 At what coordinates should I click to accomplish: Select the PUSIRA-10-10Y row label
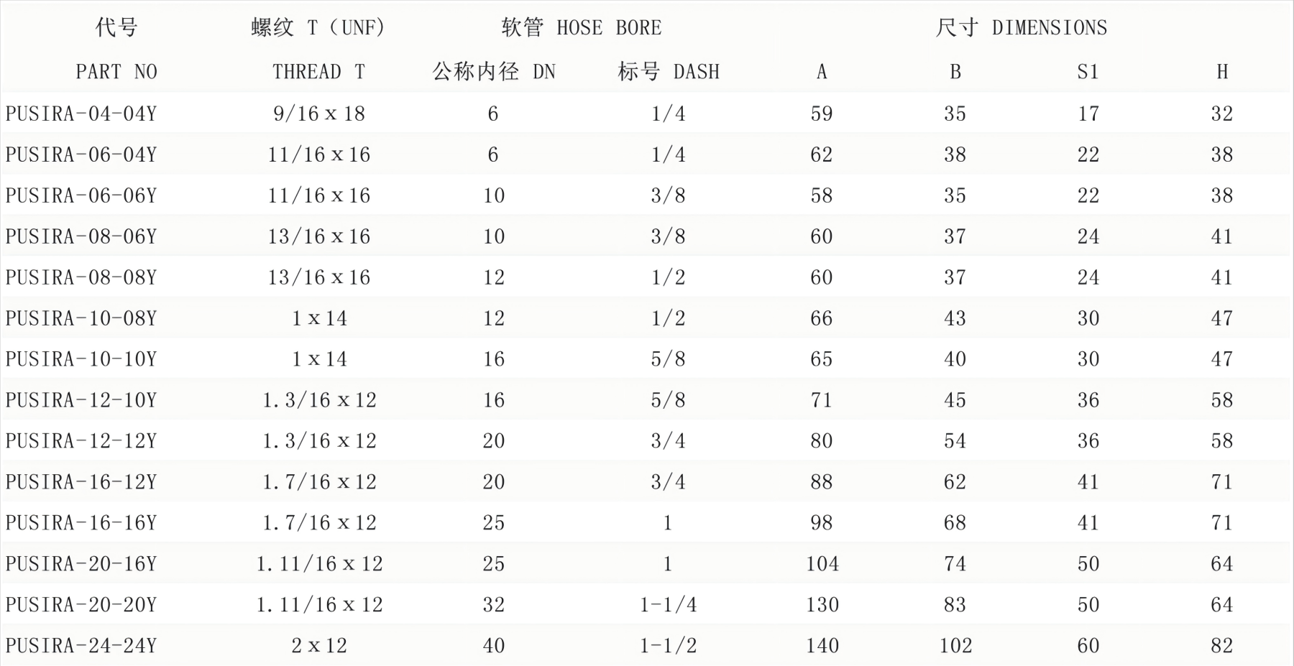click(x=81, y=359)
